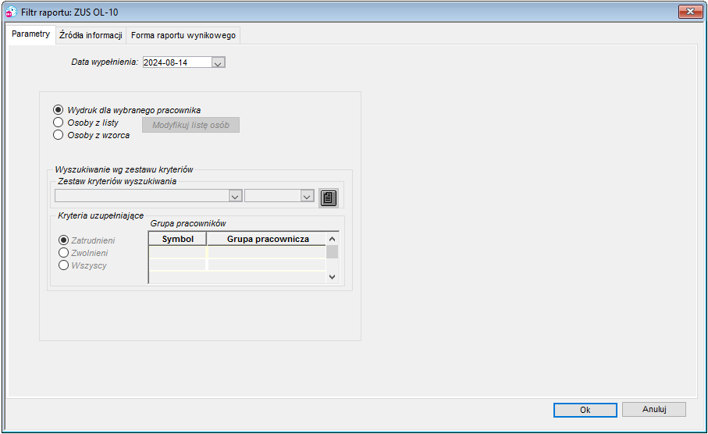Select Zwolnieni radio option
The height and width of the screenshot is (434, 708).
tap(64, 253)
